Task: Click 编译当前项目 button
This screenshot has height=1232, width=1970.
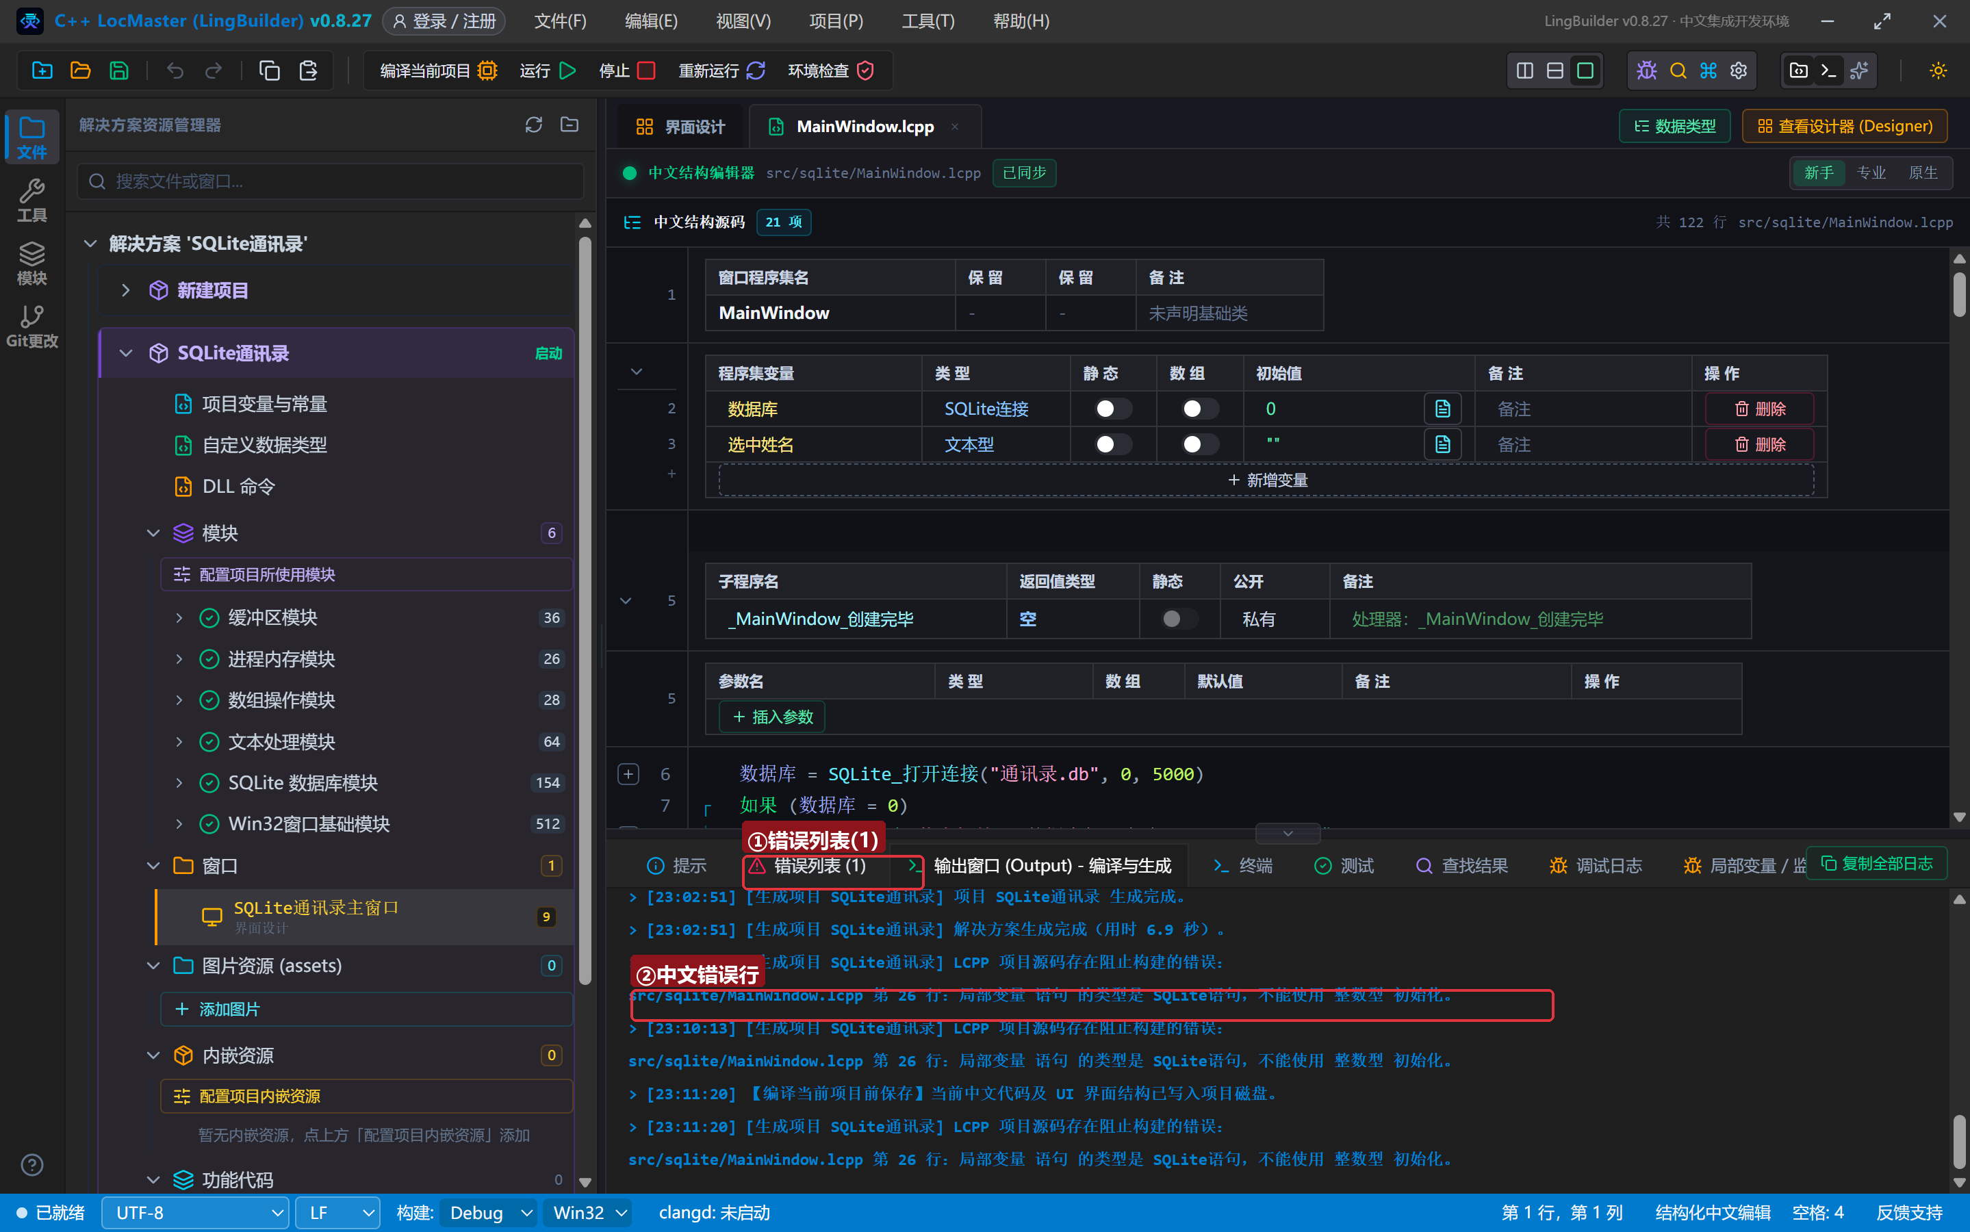Action: [x=438, y=71]
